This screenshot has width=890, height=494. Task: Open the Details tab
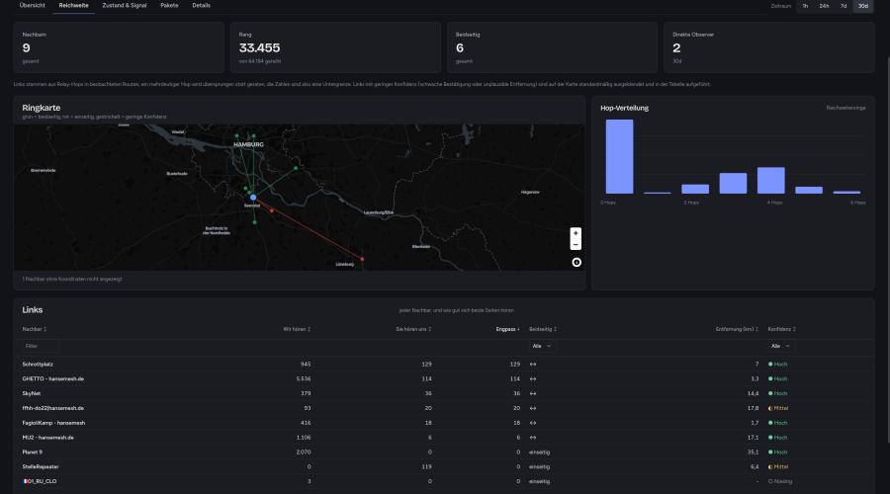click(x=201, y=6)
